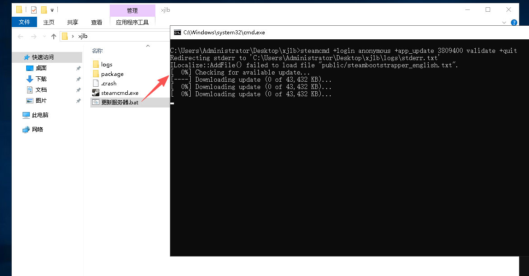
Task: Sort files by the 名称 column header
Action: (97, 51)
